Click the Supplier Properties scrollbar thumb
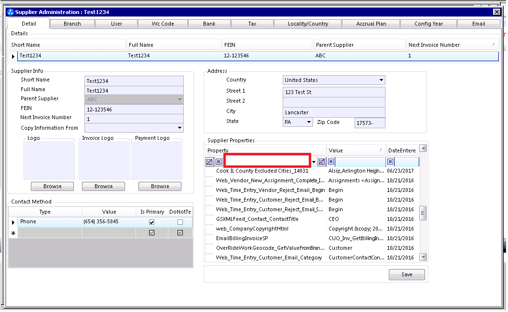Image resolution: width=508 pixels, height=312 pixels. click(x=423, y=213)
